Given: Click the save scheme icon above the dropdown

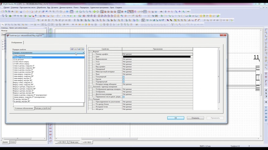Looking at the screenshot, I should (x=72, y=49).
